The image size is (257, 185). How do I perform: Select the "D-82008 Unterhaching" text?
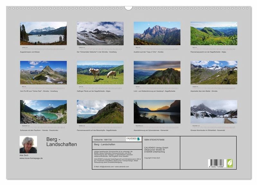(x=155, y=152)
